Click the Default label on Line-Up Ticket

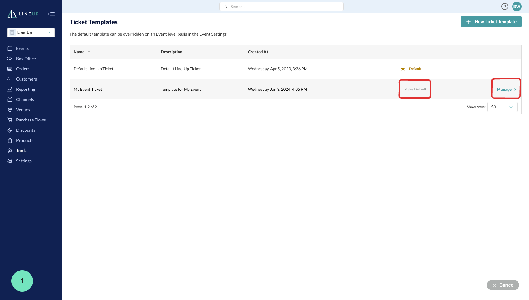pos(415,69)
